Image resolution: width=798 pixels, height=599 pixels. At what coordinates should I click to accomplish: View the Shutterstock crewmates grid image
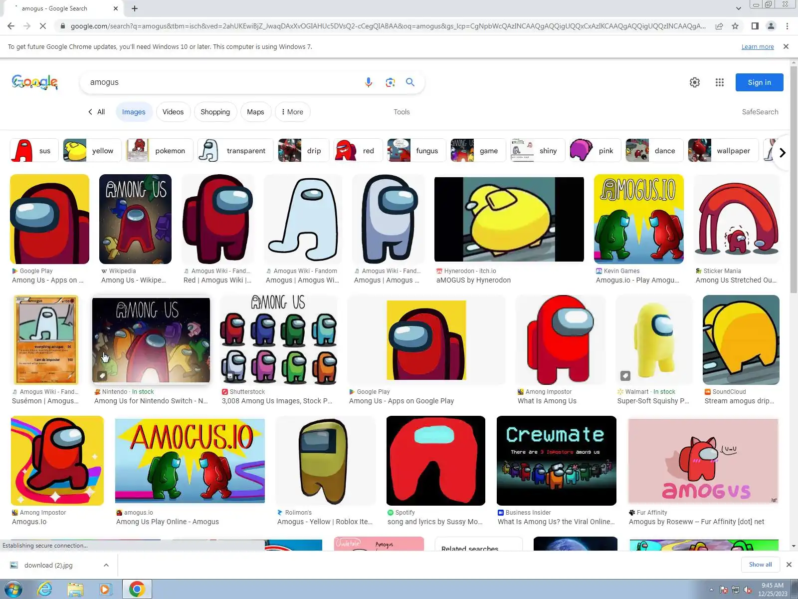(x=279, y=340)
